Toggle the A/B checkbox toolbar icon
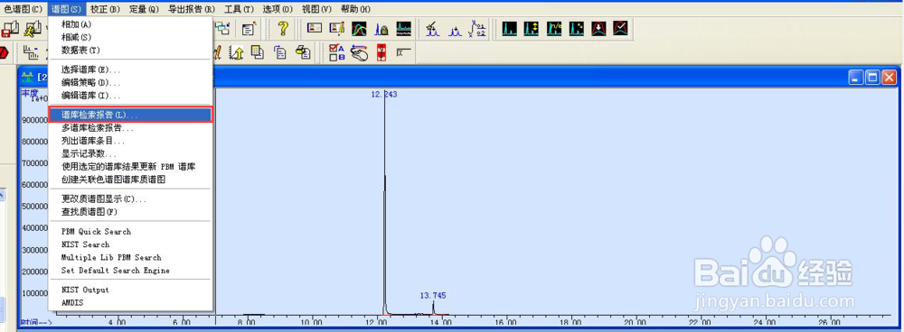Screen dimensions: 904x332 pyautogui.click(x=336, y=53)
